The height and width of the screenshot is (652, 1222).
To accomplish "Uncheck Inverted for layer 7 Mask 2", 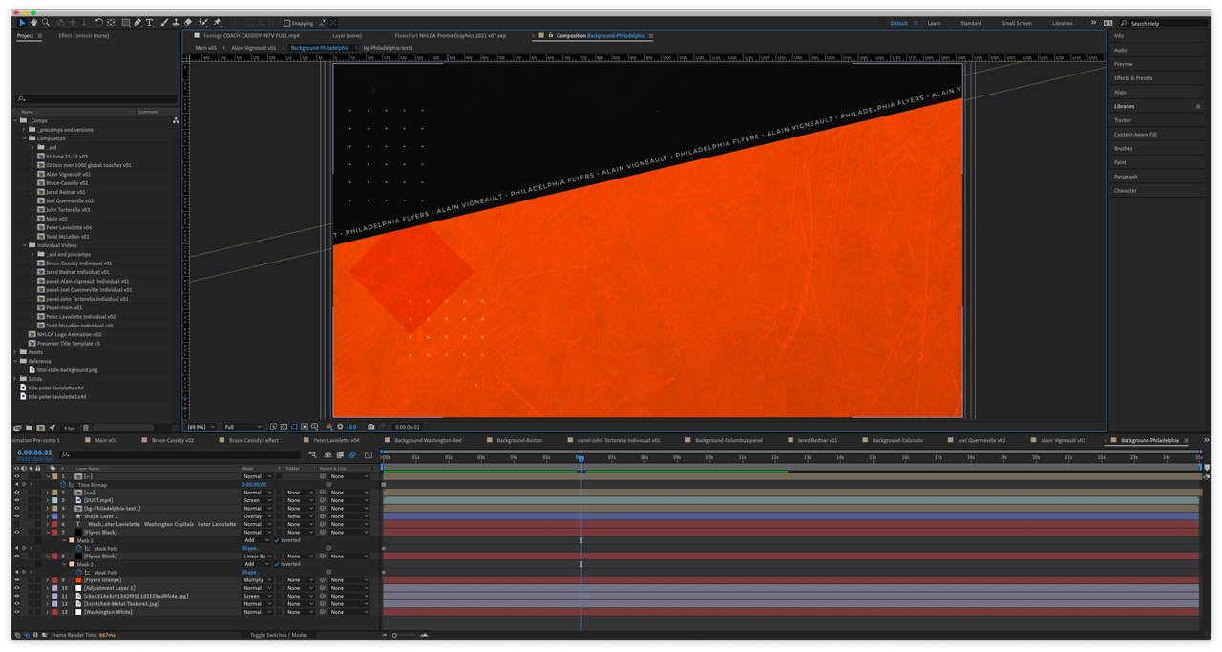I will (x=278, y=540).
